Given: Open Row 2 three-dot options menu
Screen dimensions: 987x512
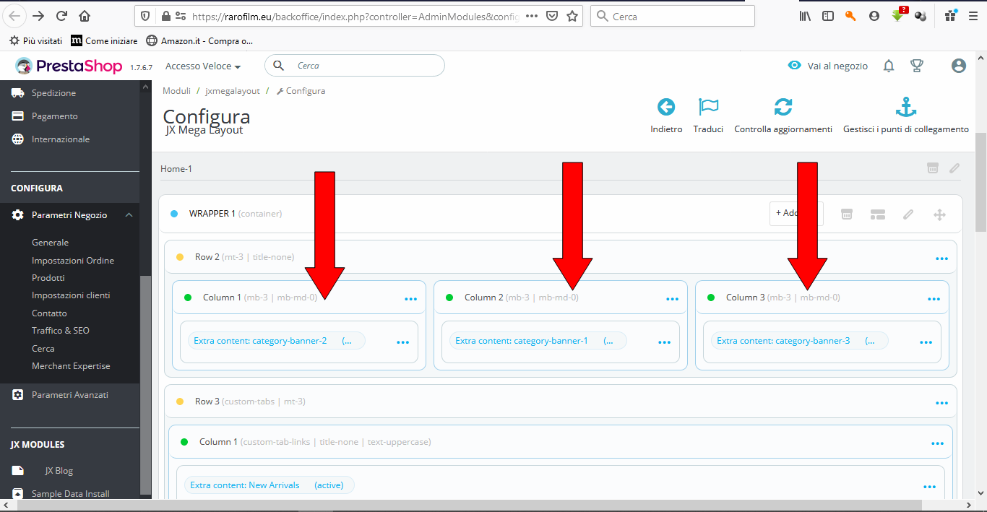Looking at the screenshot, I should coord(941,258).
